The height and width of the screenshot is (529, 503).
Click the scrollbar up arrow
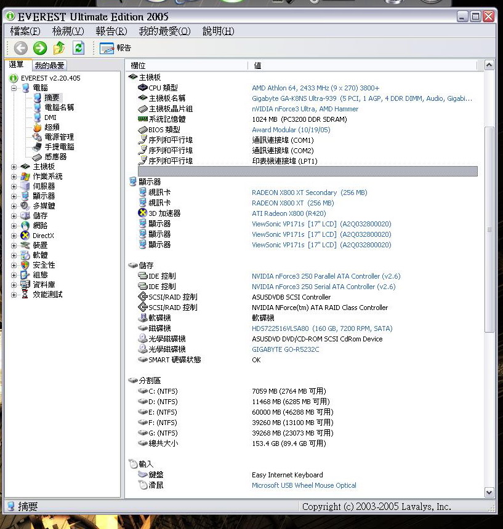tap(489, 65)
